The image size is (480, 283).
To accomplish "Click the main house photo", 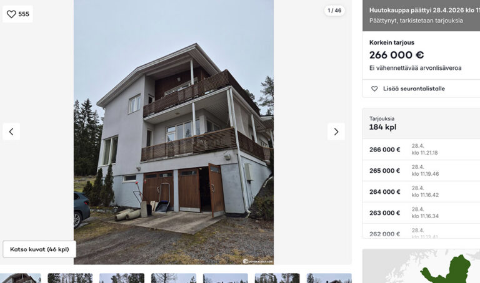I will point(174,132).
